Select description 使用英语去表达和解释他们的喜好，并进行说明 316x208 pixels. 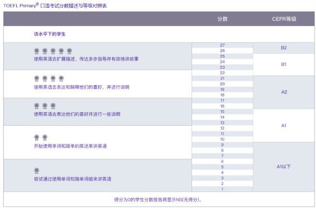tap(81, 87)
